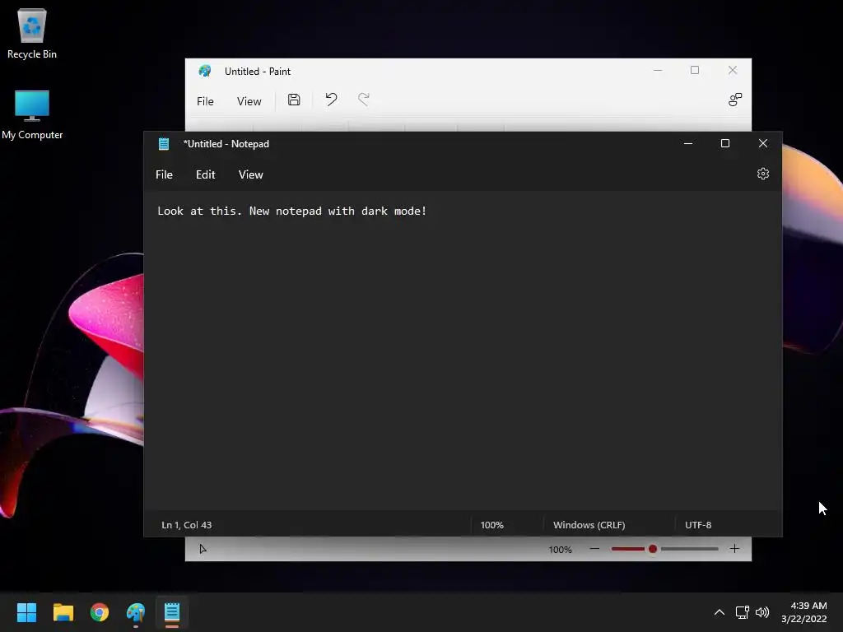Open the Edit menu in Notepad
Image resolution: width=843 pixels, height=632 pixels.
click(x=205, y=174)
